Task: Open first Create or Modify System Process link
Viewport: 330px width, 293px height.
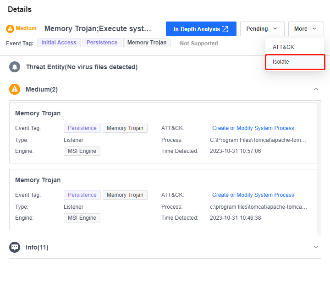Action: tap(253, 128)
